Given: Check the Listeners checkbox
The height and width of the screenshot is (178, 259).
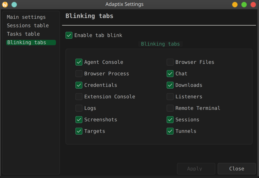Looking at the screenshot, I should click(170, 97).
